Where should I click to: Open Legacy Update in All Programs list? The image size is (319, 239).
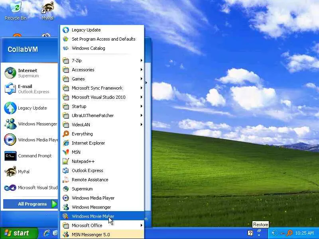(102, 30)
